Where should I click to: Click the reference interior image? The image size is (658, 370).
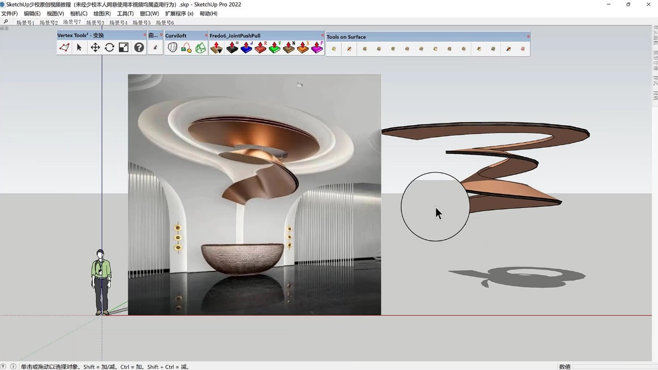pos(254,194)
